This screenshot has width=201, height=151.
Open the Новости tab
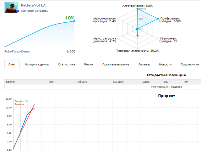(165, 64)
